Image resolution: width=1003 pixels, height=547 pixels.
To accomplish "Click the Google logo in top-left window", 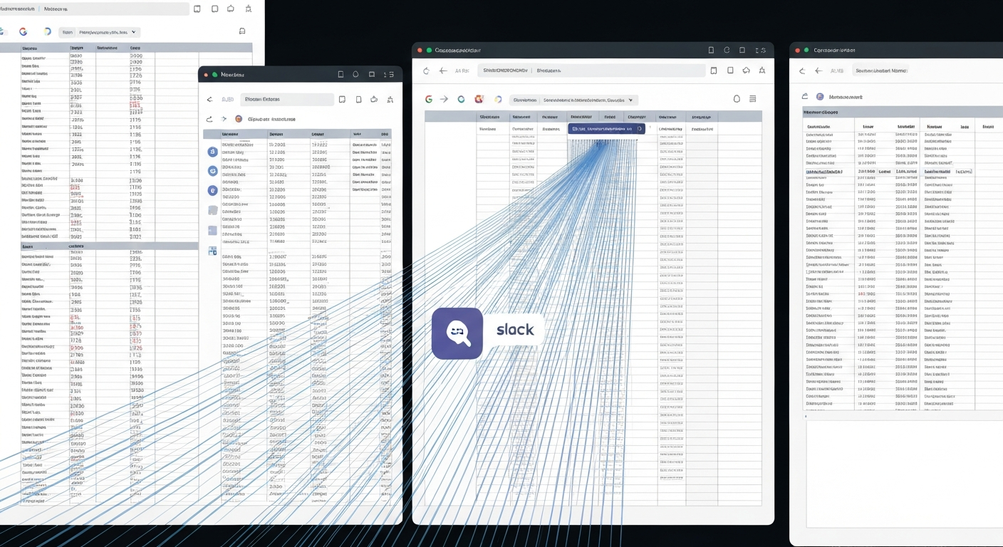I will click(23, 32).
